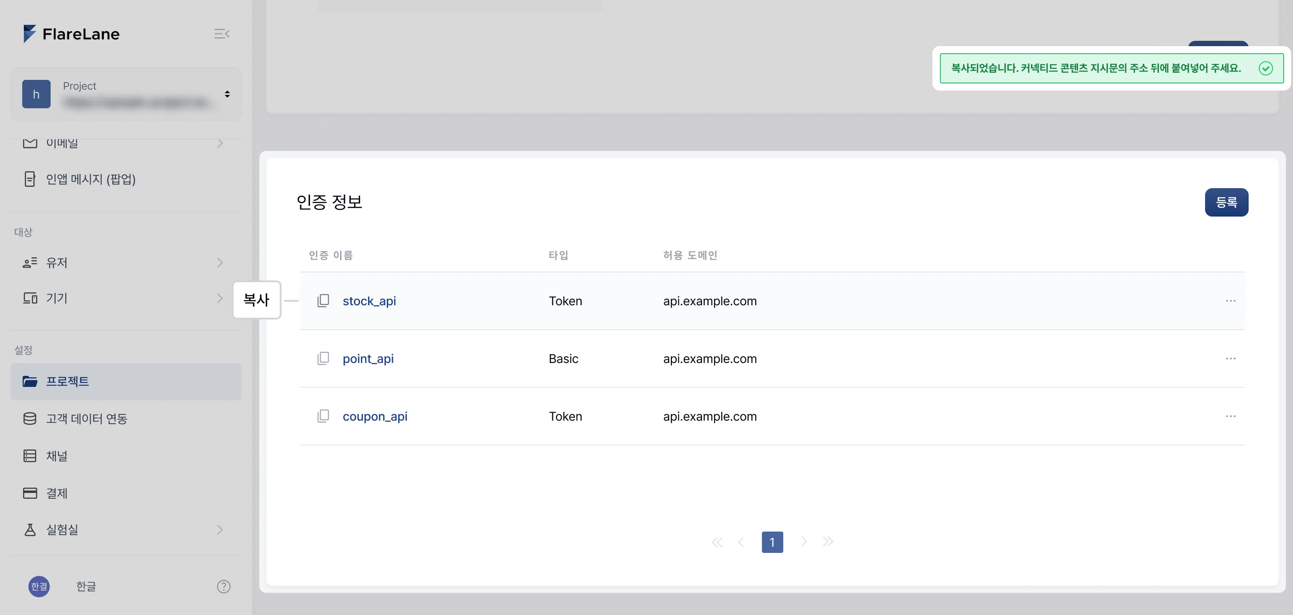Click the 결제 card icon
This screenshot has height=615, width=1293.
(30, 493)
